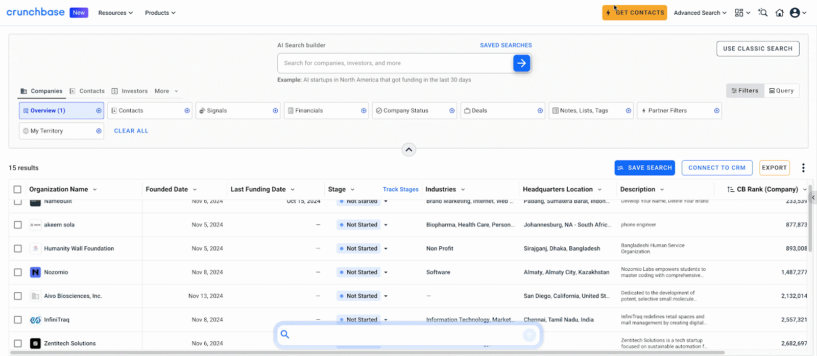The height and width of the screenshot is (356, 817).
Task: Add My Territory filter using its plus icon
Action: [x=99, y=131]
